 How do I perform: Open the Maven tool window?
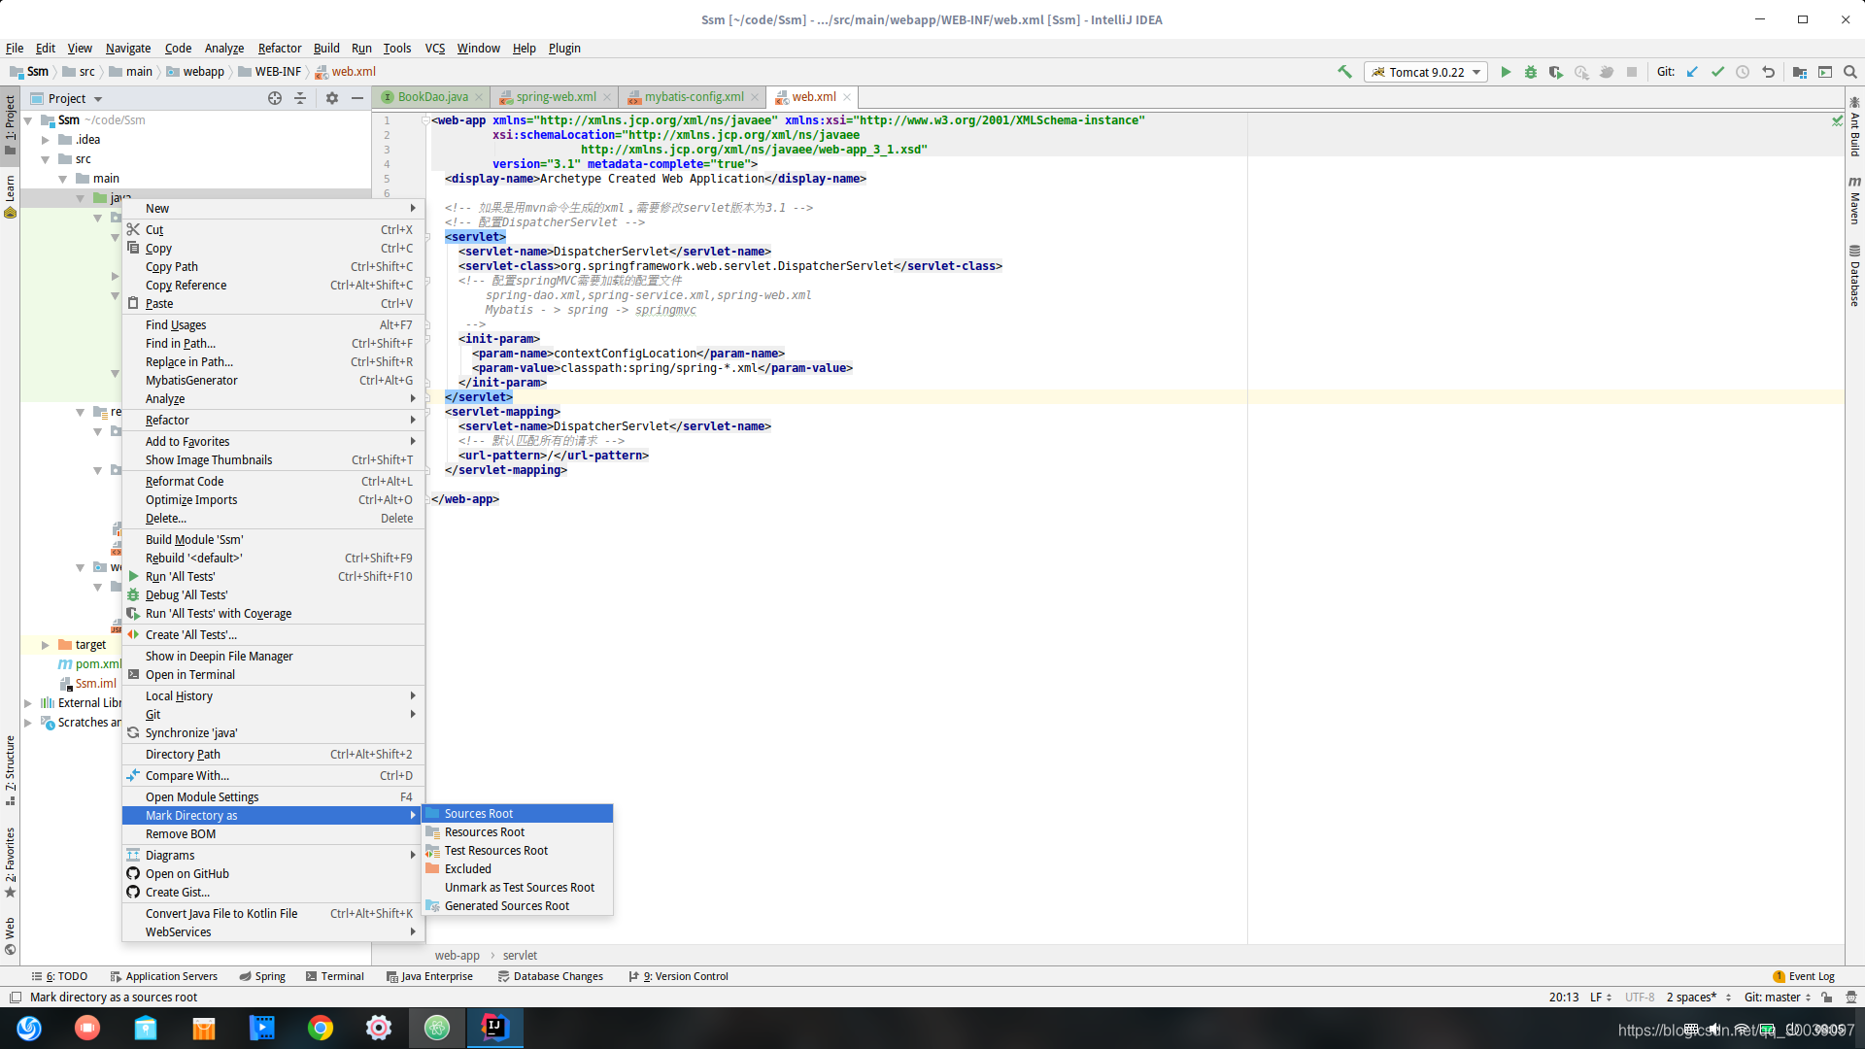[1854, 199]
